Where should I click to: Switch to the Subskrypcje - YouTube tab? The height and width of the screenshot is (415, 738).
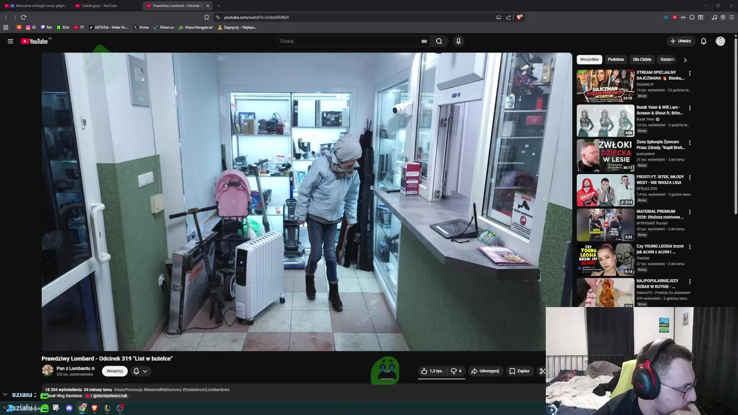click(x=106, y=6)
